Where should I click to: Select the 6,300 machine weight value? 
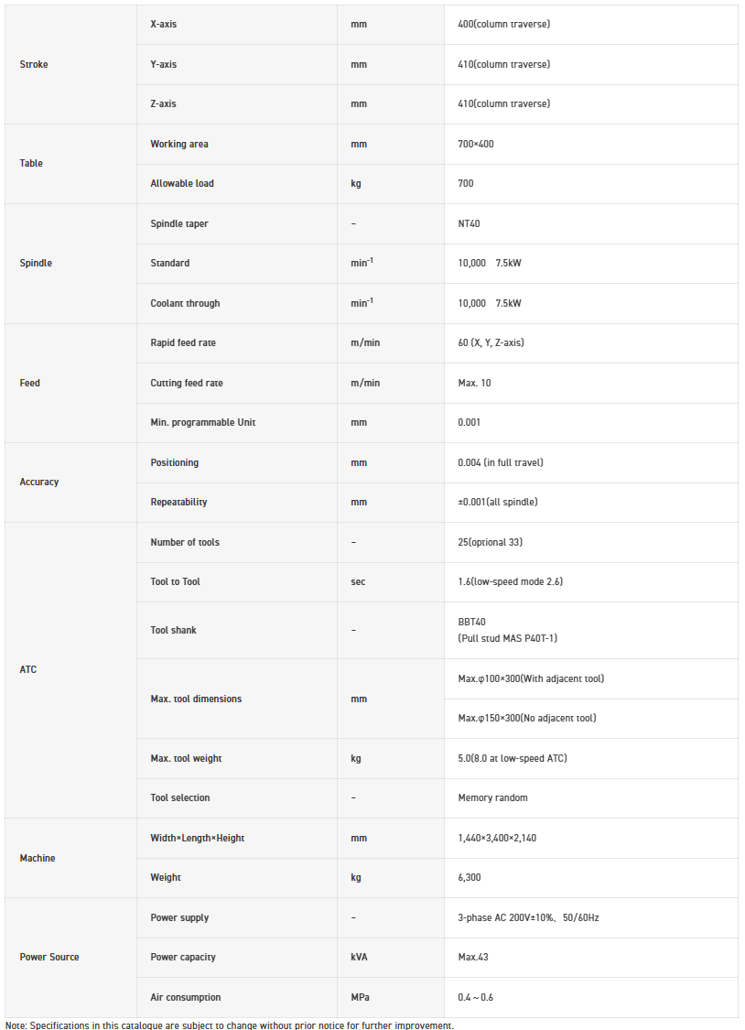[x=470, y=877]
